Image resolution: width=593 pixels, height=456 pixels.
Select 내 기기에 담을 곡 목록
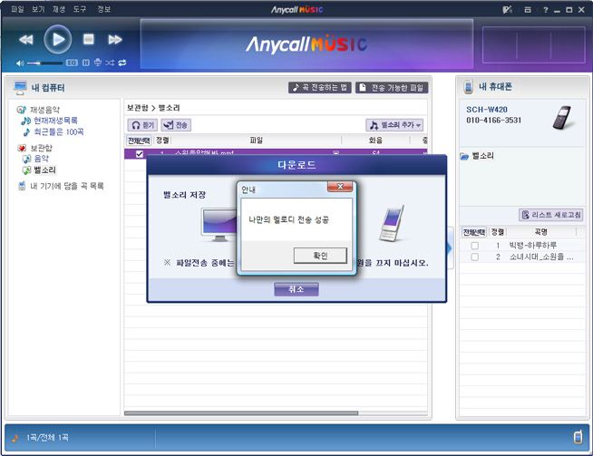click(x=67, y=186)
